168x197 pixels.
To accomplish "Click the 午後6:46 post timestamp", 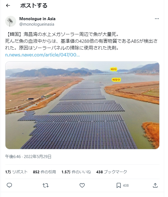I will coord(28,156).
